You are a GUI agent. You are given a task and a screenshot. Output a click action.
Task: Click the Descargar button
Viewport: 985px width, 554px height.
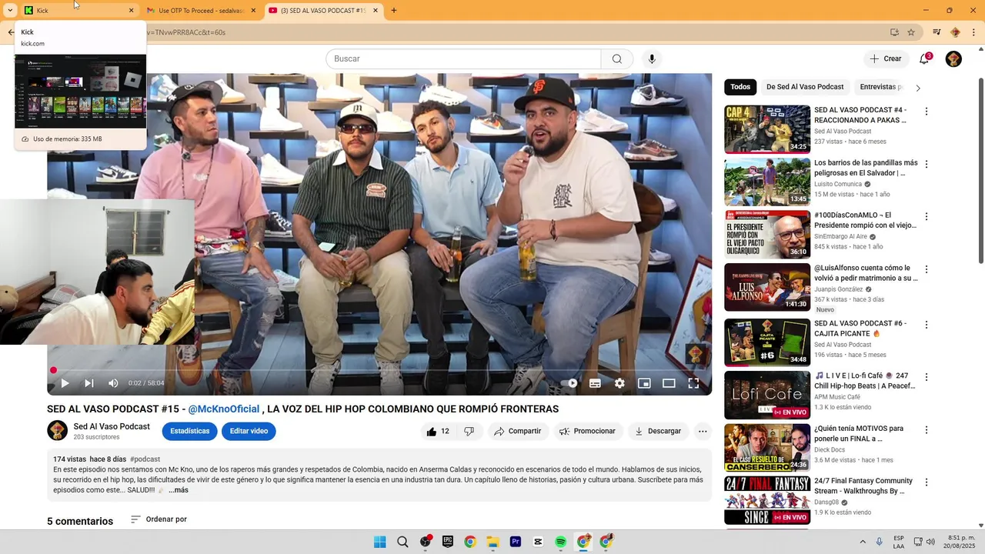[x=658, y=432]
